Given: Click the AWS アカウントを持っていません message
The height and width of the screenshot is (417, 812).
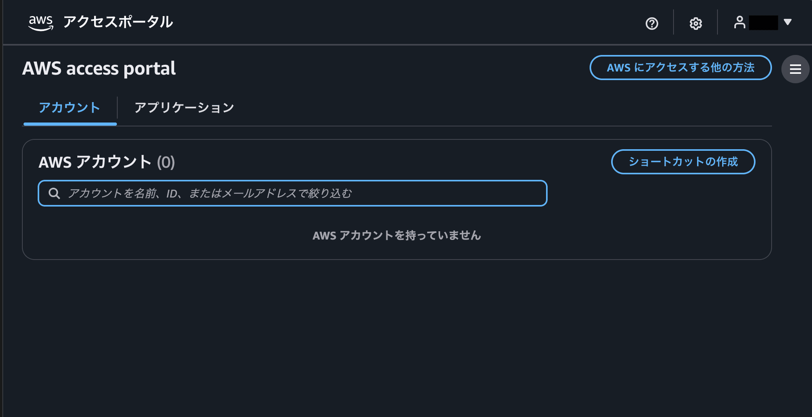Looking at the screenshot, I should (397, 235).
